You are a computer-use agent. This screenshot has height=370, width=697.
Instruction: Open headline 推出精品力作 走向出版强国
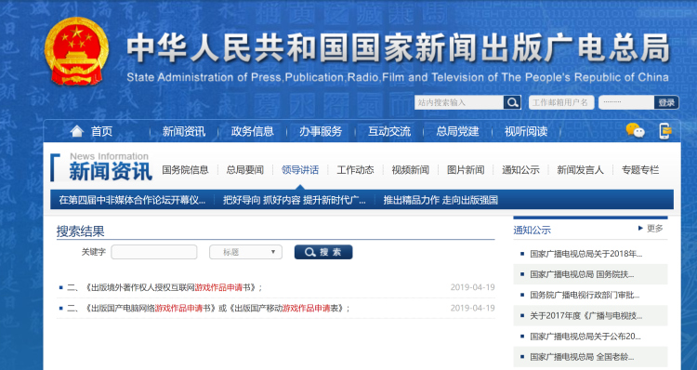point(441,200)
